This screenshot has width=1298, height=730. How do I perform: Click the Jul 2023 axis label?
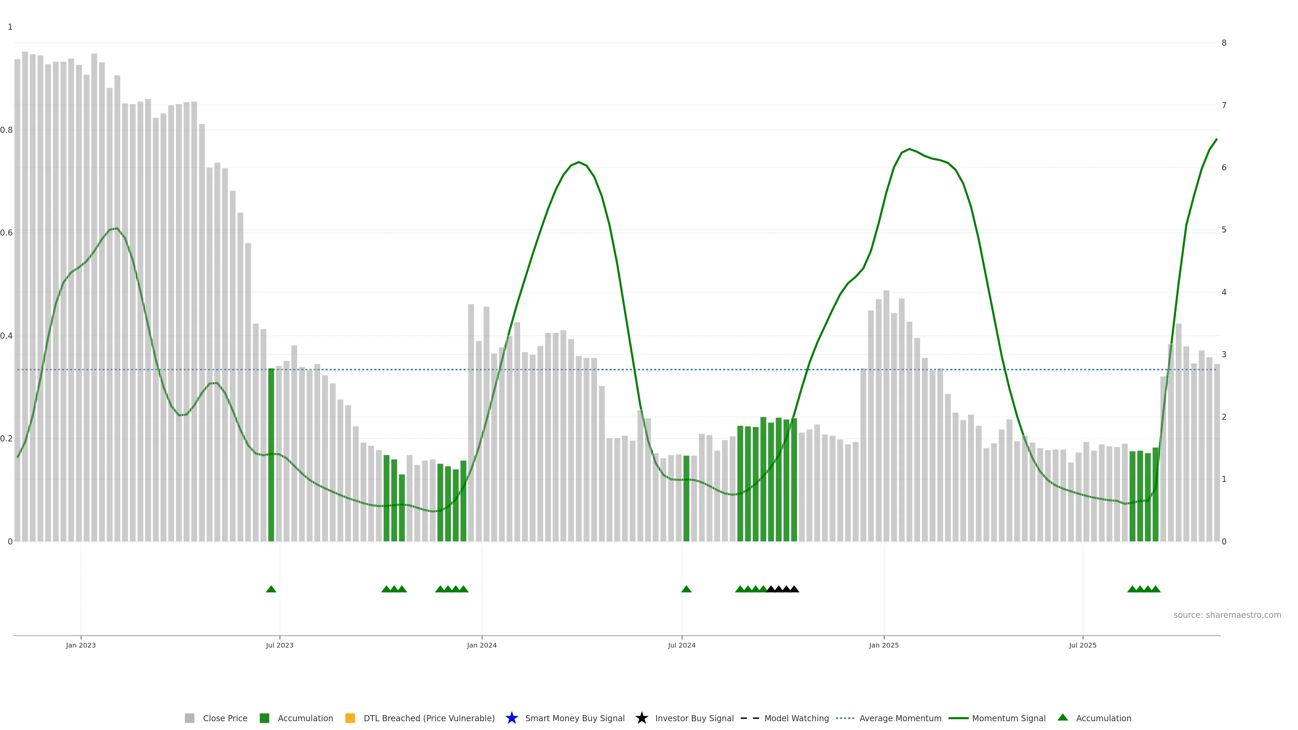pos(280,646)
